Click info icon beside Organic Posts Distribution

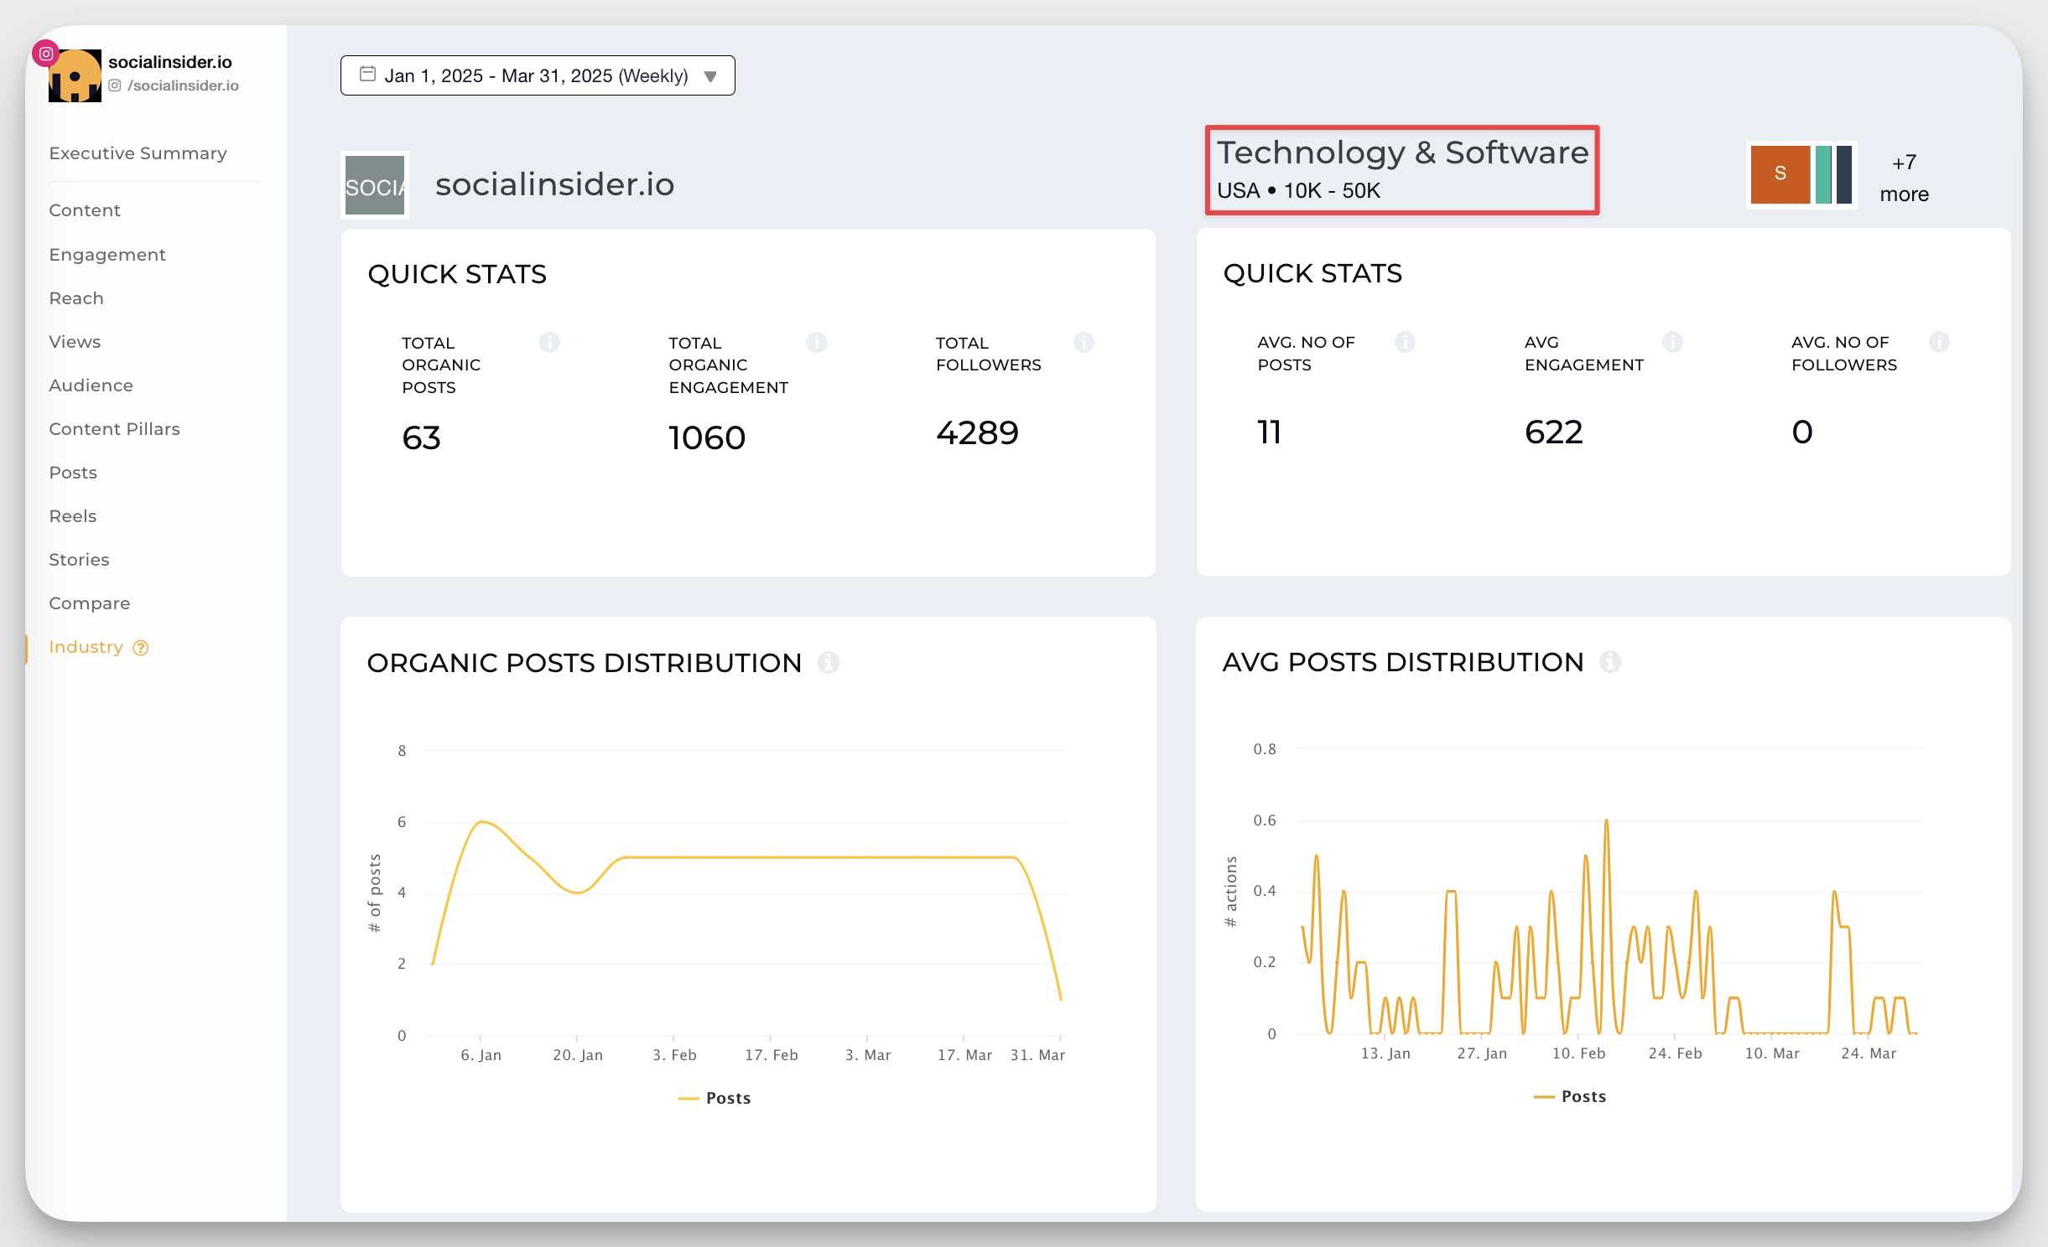coord(829,663)
